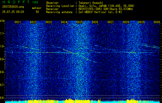
Task: Click the date stamp 25.07.25 08:20
Action: coord(13,12)
